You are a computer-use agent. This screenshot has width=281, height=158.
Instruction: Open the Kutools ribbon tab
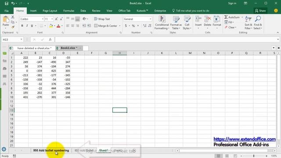142,11
